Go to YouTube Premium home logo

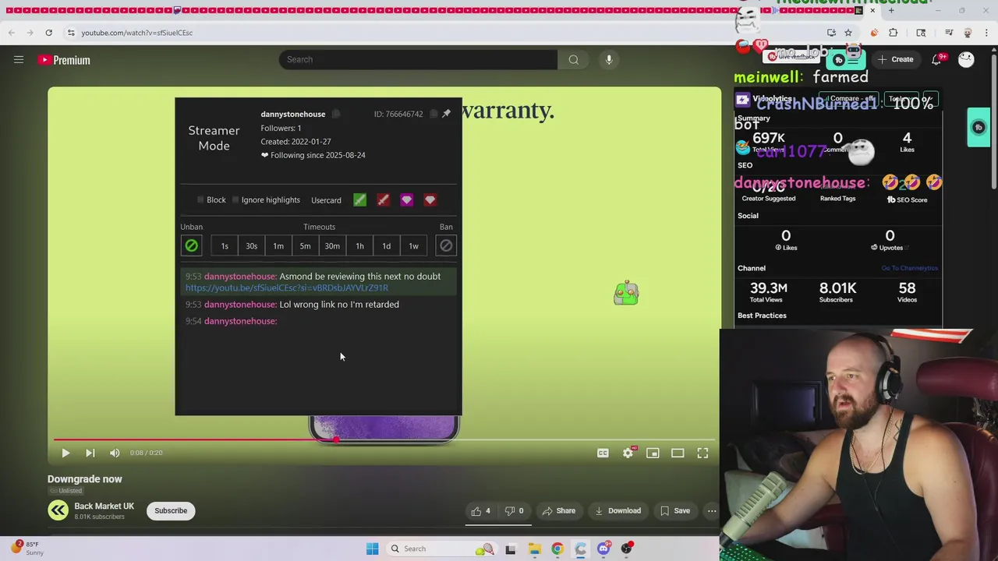point(64,60)
